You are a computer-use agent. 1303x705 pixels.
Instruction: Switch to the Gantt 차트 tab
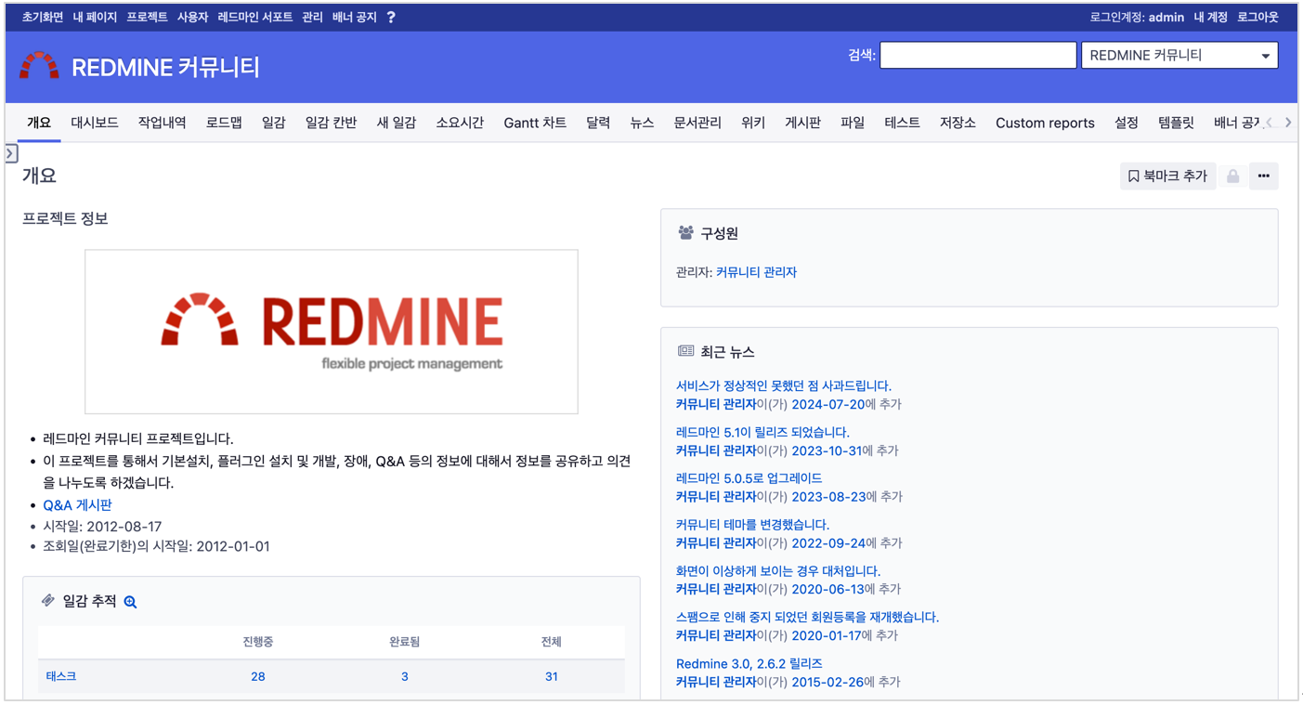click(535, 123)
